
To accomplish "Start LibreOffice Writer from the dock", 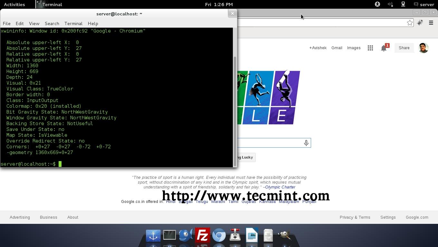I will 252,235.
